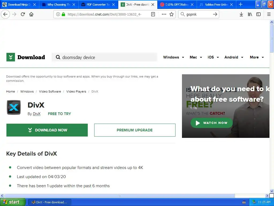
Task: Click the FREE TO TRY label
Action: pyautogui.click(x=59, y=114)
